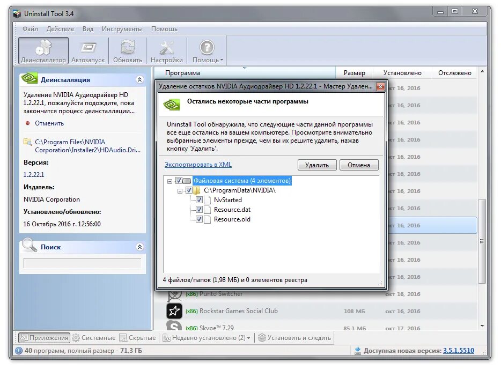Open new version link 3.5.1.5510
Screen dimensions: 501x370
click(459, 351)
